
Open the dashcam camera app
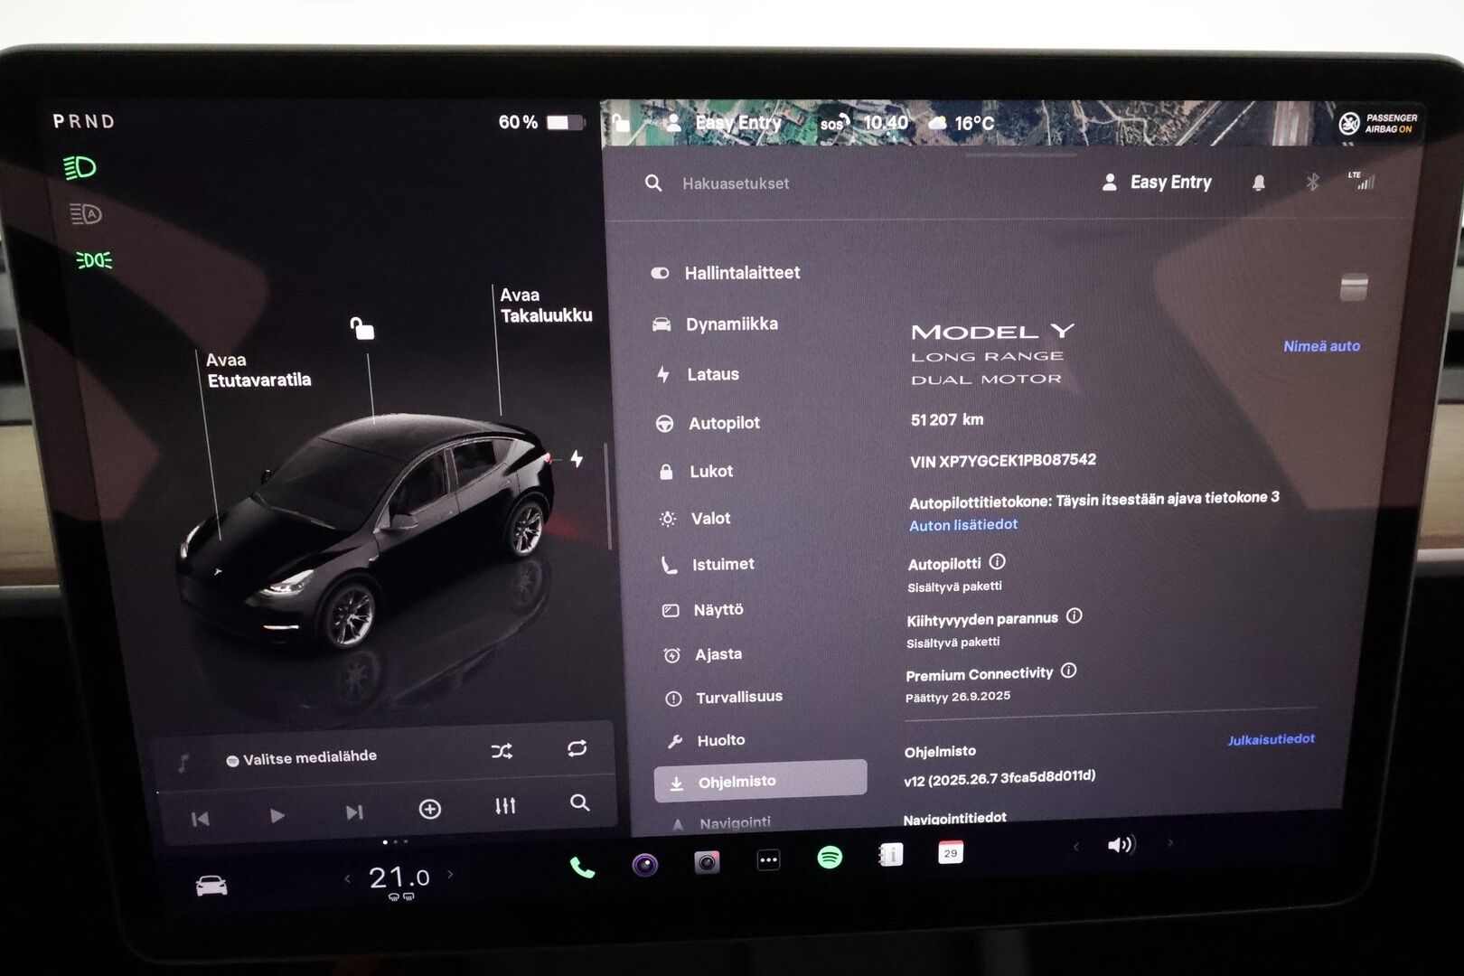tap(707, 862)
